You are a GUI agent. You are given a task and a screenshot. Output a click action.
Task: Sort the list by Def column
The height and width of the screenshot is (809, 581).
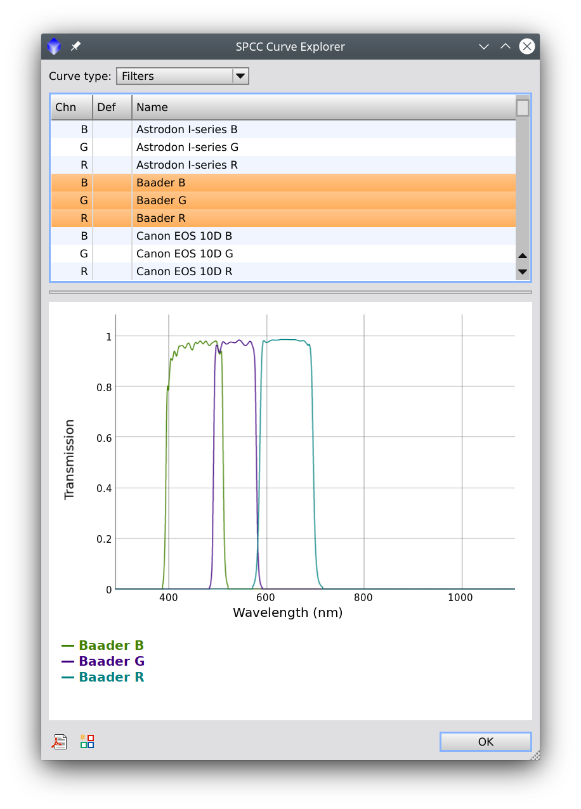112,107
